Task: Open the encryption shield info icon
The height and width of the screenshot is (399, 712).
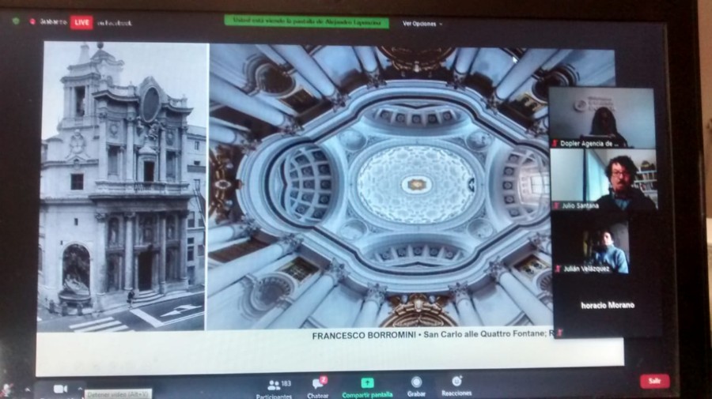Action: [x=16, y=21]
